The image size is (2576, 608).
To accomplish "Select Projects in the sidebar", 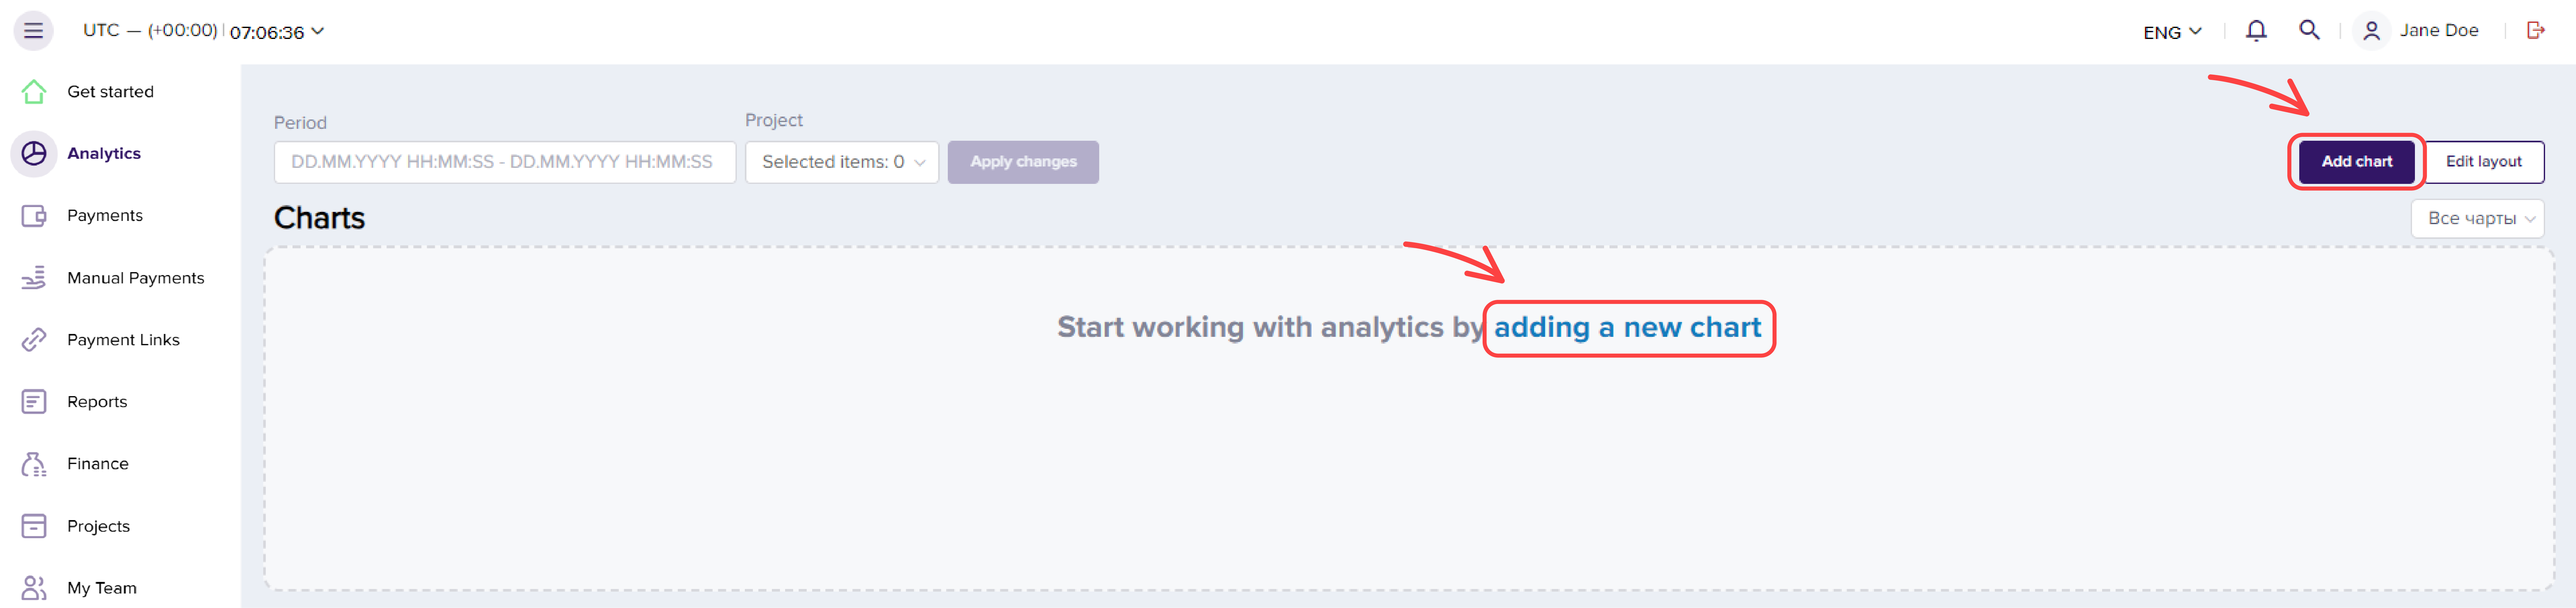I will pyautogui.click(x=98, y=526).
